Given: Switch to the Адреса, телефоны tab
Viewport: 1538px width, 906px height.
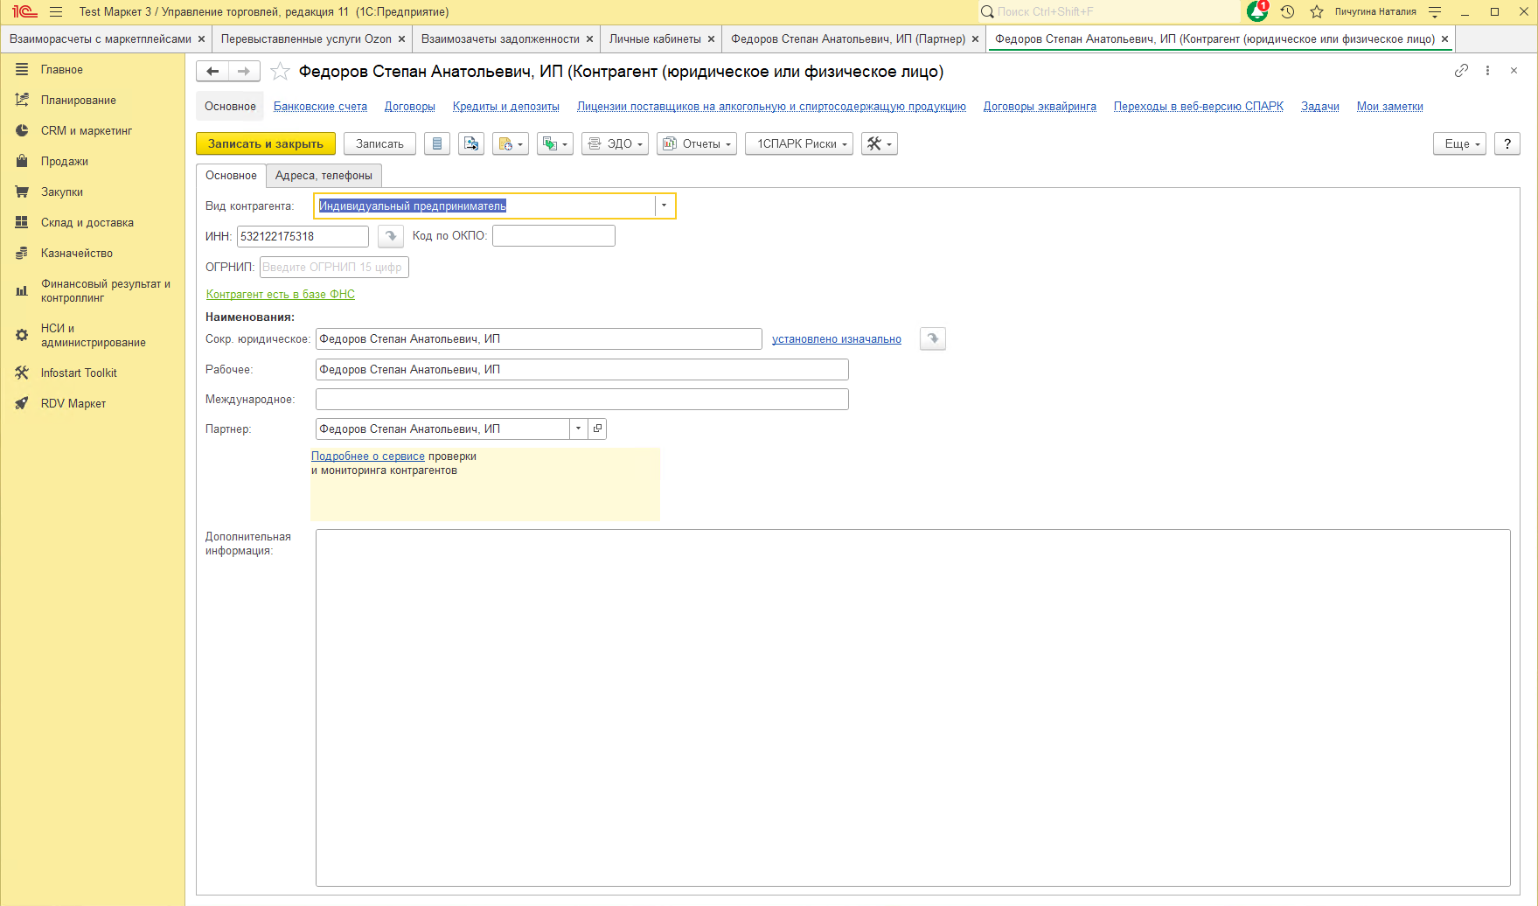Looking at the screenshot, I should point(324,175).
